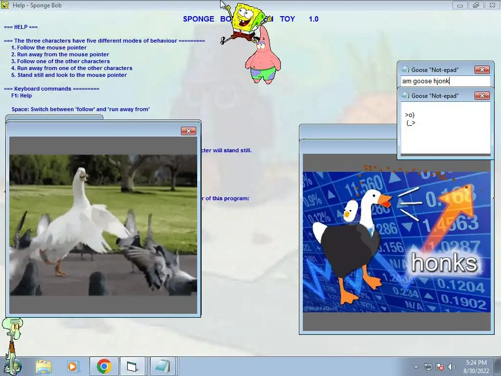Click the ASCII goose text area
The height and width of the screenshot is (376, 501).
(x=445, y=127)
